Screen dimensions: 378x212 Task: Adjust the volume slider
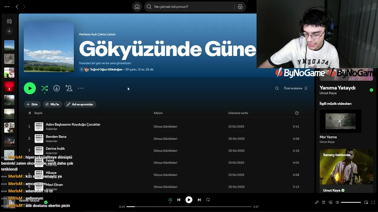pos(351,203)
